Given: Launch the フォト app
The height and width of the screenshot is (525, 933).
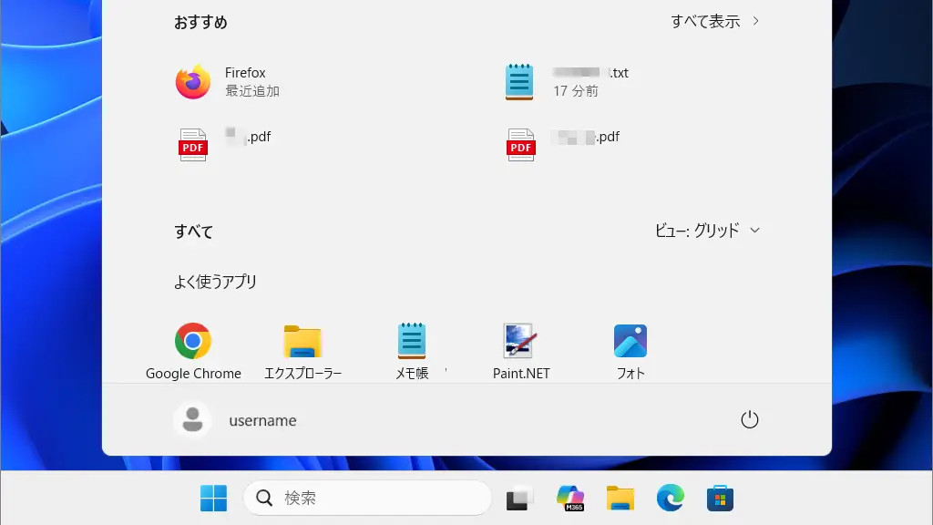Looking at the screenshot, I should coord(630,342).
